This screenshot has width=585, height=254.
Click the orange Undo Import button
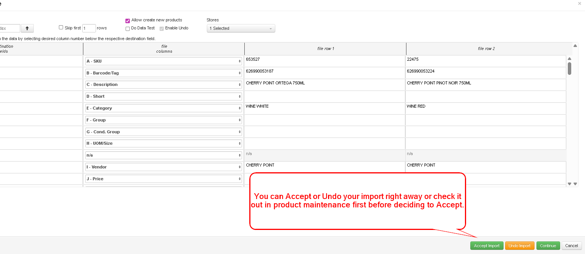519,246
